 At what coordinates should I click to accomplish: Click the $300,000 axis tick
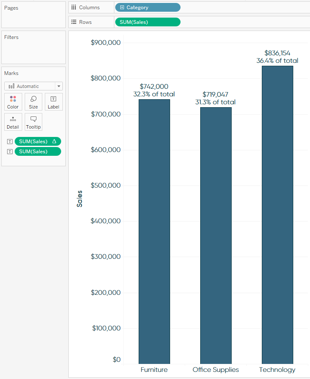pos(106,256)
